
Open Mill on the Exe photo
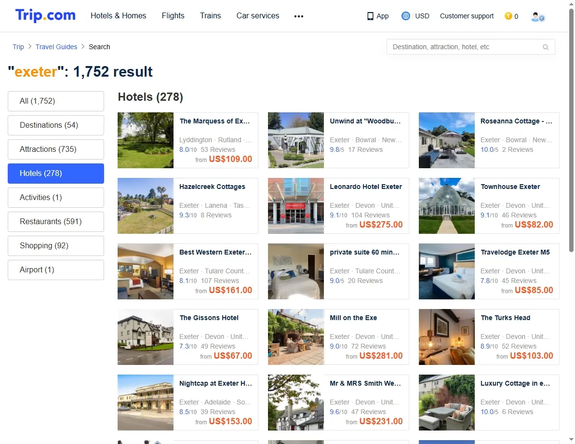coord(295,337)
